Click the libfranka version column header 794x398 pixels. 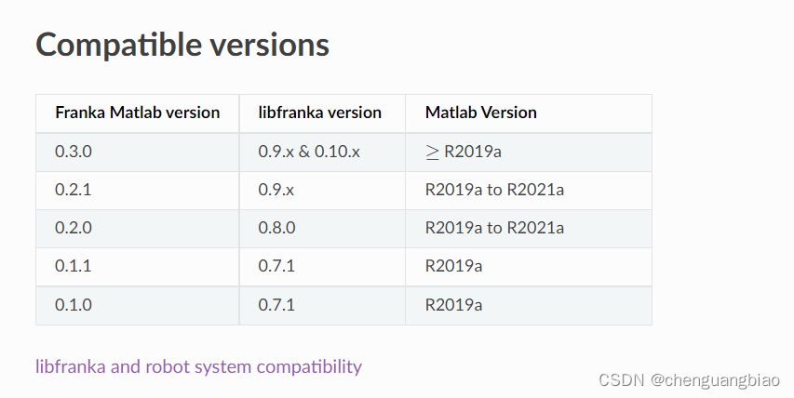tap(320, 113)
